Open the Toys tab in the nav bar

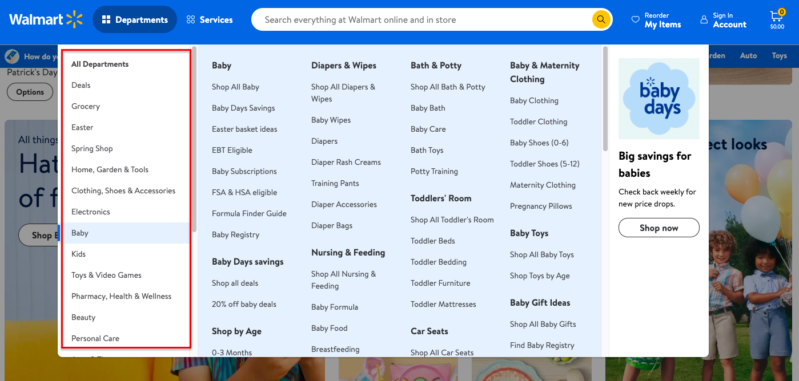[x=779, y=55]
